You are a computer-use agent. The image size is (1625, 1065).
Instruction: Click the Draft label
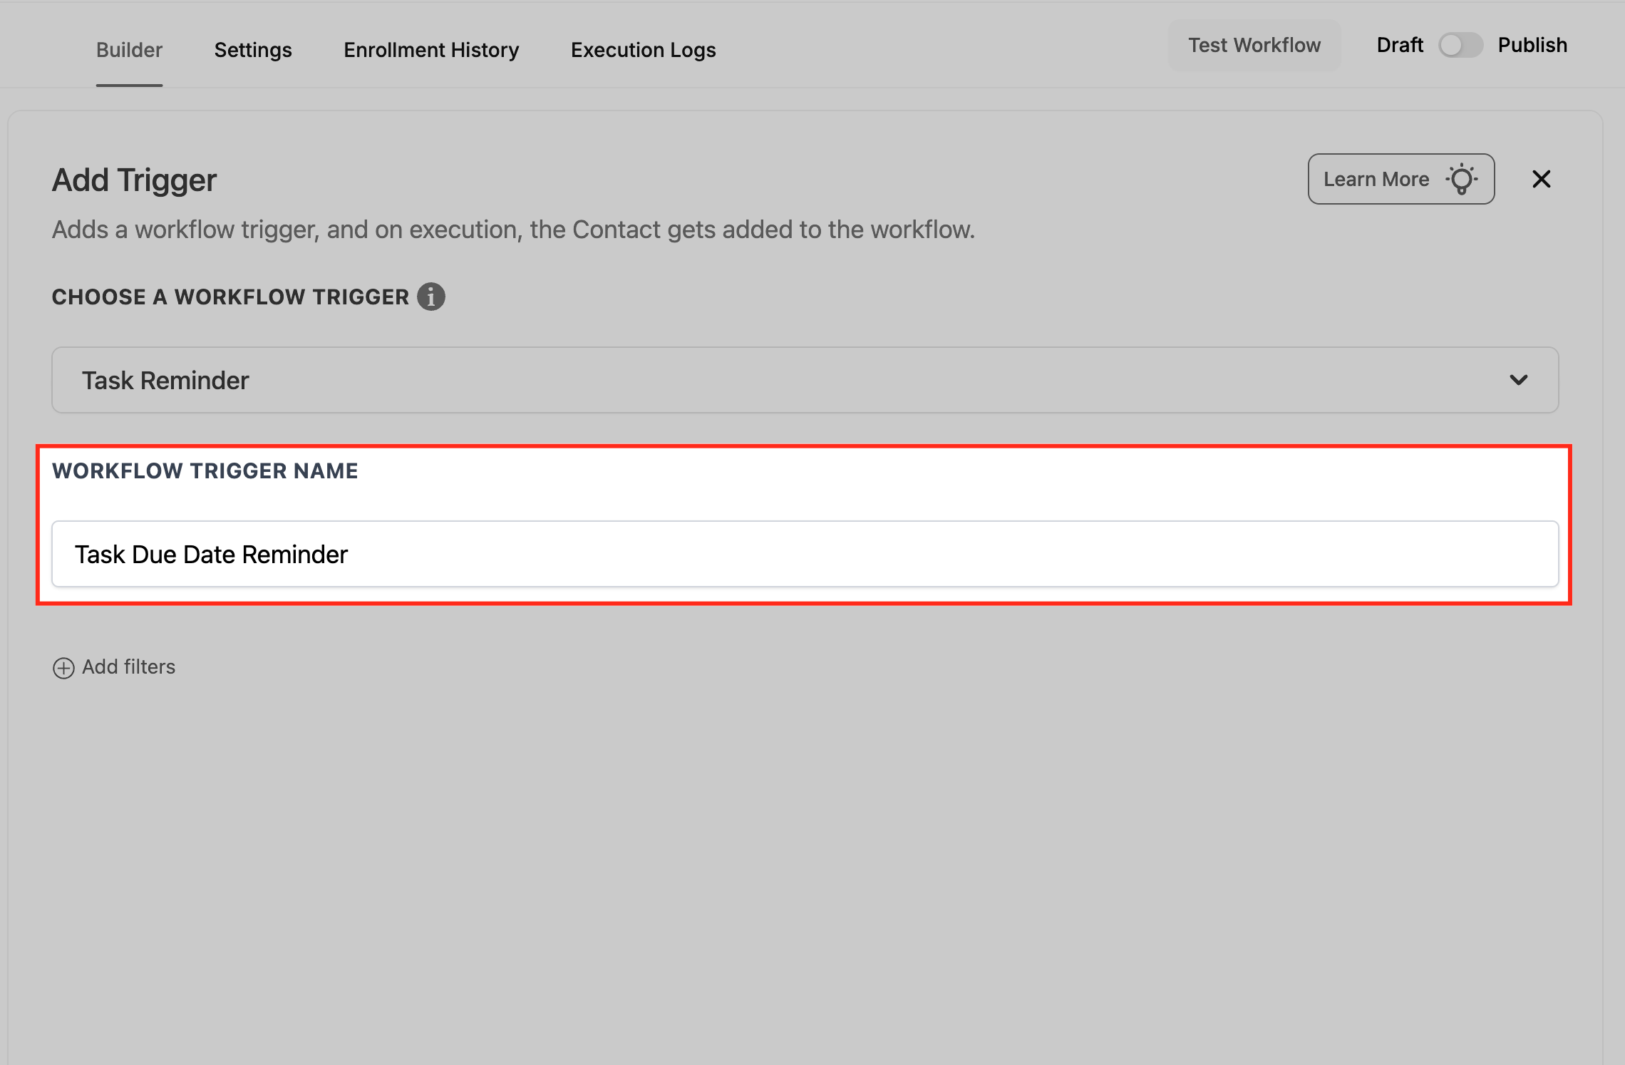tap(1399, 45)
